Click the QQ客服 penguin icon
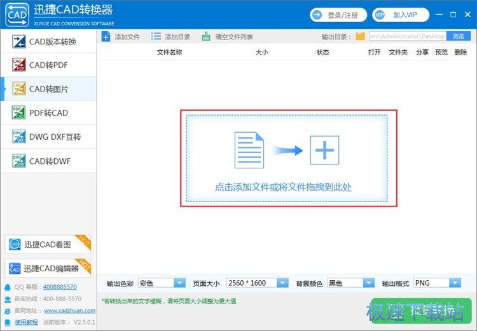 (x=7, y=287)
